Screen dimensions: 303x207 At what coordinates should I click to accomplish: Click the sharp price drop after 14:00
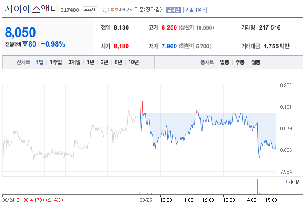[258, 140]
